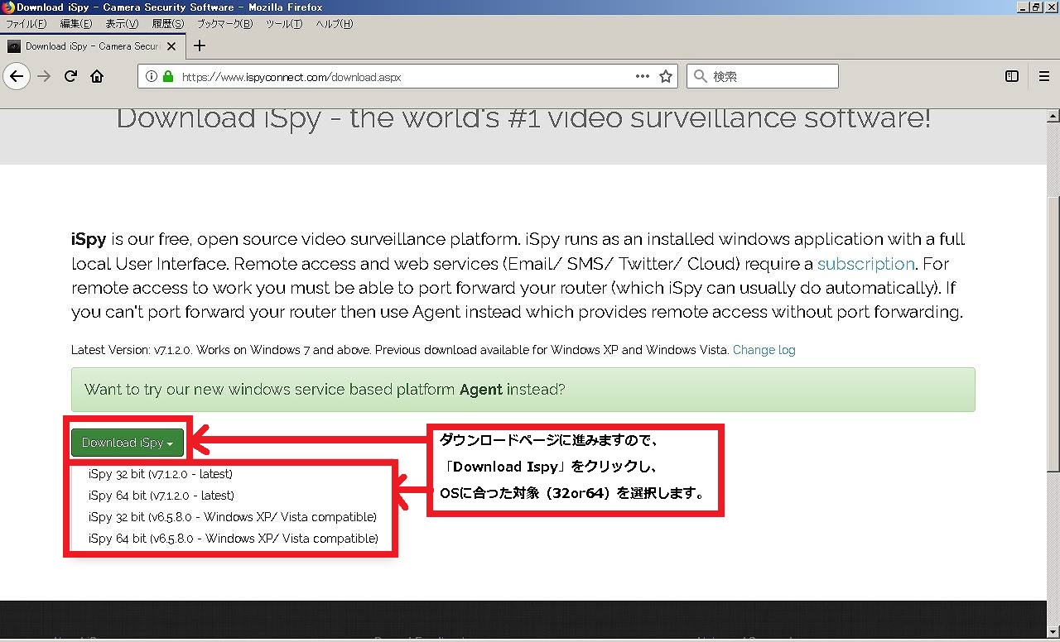This screenshot has width=1060, height=642.
Task: Open a new tab with plus button
Action: [199, 46]
